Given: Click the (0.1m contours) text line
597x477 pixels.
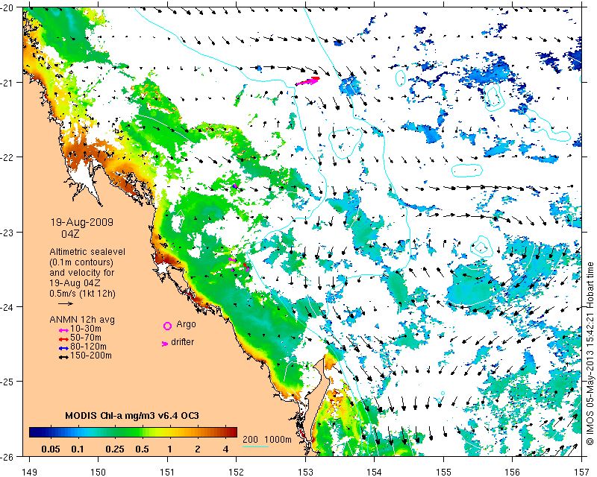Looking at the screenshot, I should [81, 262].
